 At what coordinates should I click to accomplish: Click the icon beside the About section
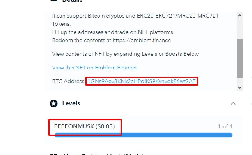pyautogui.click(x=53, y=154)
